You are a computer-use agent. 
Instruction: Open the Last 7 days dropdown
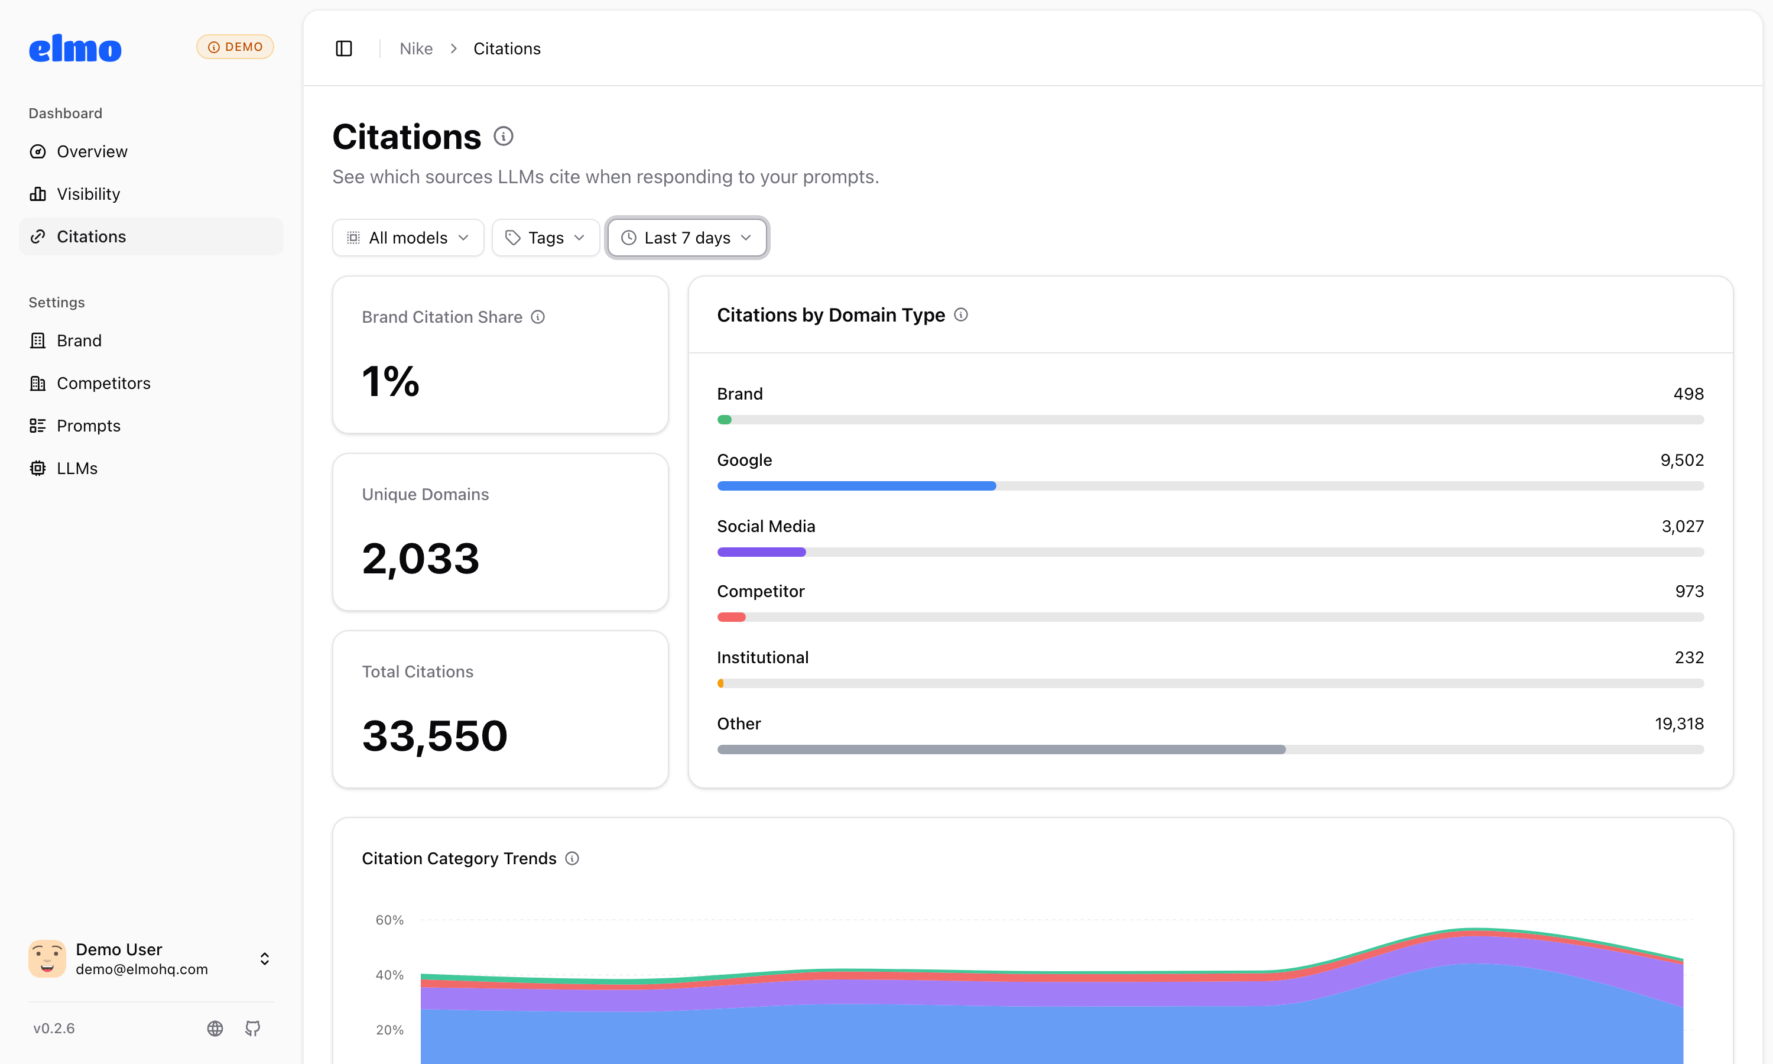pyautogui.click(x=687, y=237)
